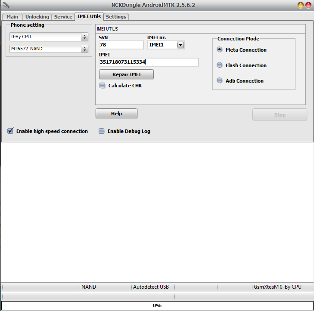The width and height of the screenshot is (314, 311).
Task: Click the Stop button
Action: point(280,114)
